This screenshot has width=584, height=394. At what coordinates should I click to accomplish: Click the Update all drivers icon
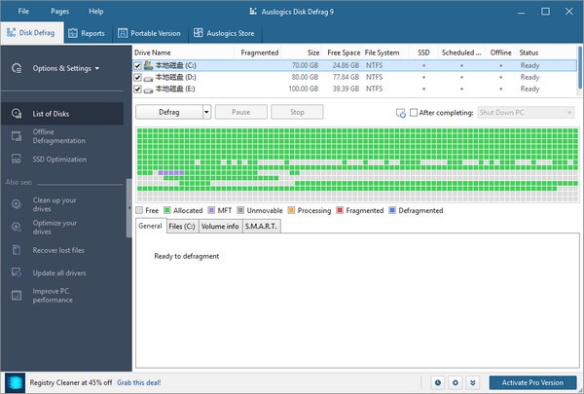[x=17, y=272]
